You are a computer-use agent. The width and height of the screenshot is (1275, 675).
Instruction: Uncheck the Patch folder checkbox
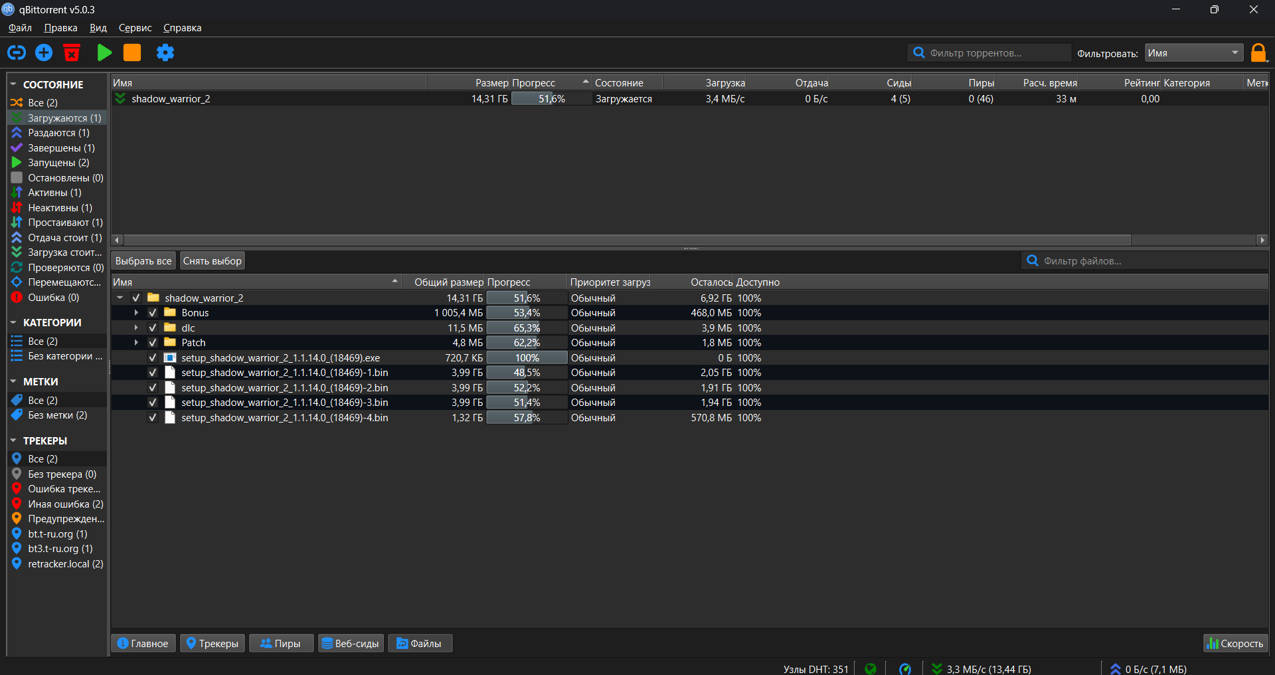coord(153,342)
